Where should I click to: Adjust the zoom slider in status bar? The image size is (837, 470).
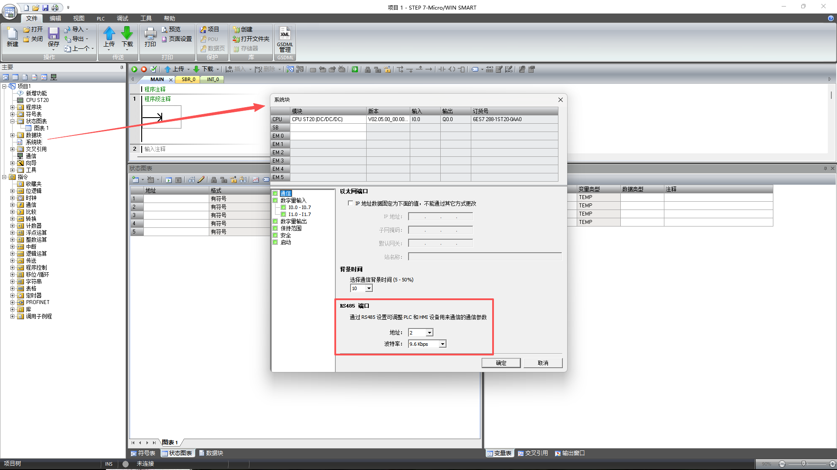coord(803,464)
